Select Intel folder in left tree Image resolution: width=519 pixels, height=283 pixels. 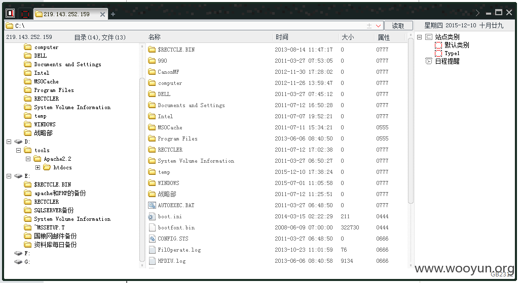click(x=42, y=73)
